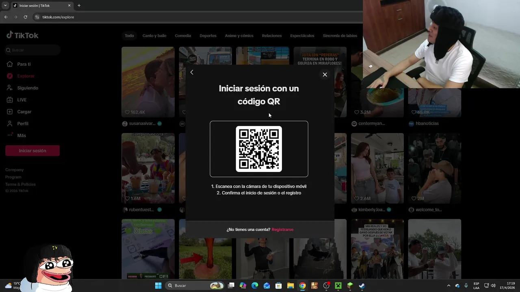
Task: Select the Sincronía de labios tab
Action: [340, 36]
